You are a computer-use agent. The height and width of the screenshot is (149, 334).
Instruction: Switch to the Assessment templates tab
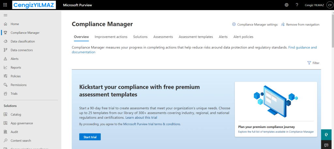point(196,37)
